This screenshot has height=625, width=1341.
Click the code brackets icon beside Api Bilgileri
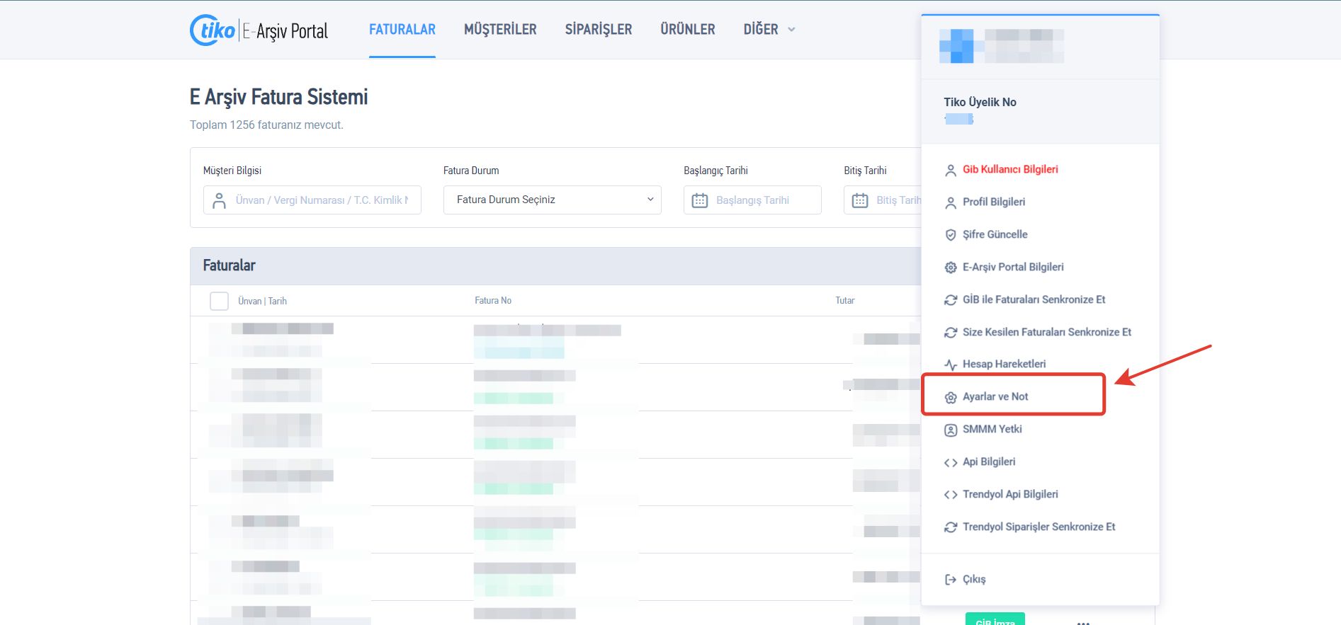coord(951,462)
